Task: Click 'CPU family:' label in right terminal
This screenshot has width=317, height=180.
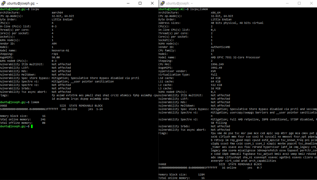Action: (167, 51)
